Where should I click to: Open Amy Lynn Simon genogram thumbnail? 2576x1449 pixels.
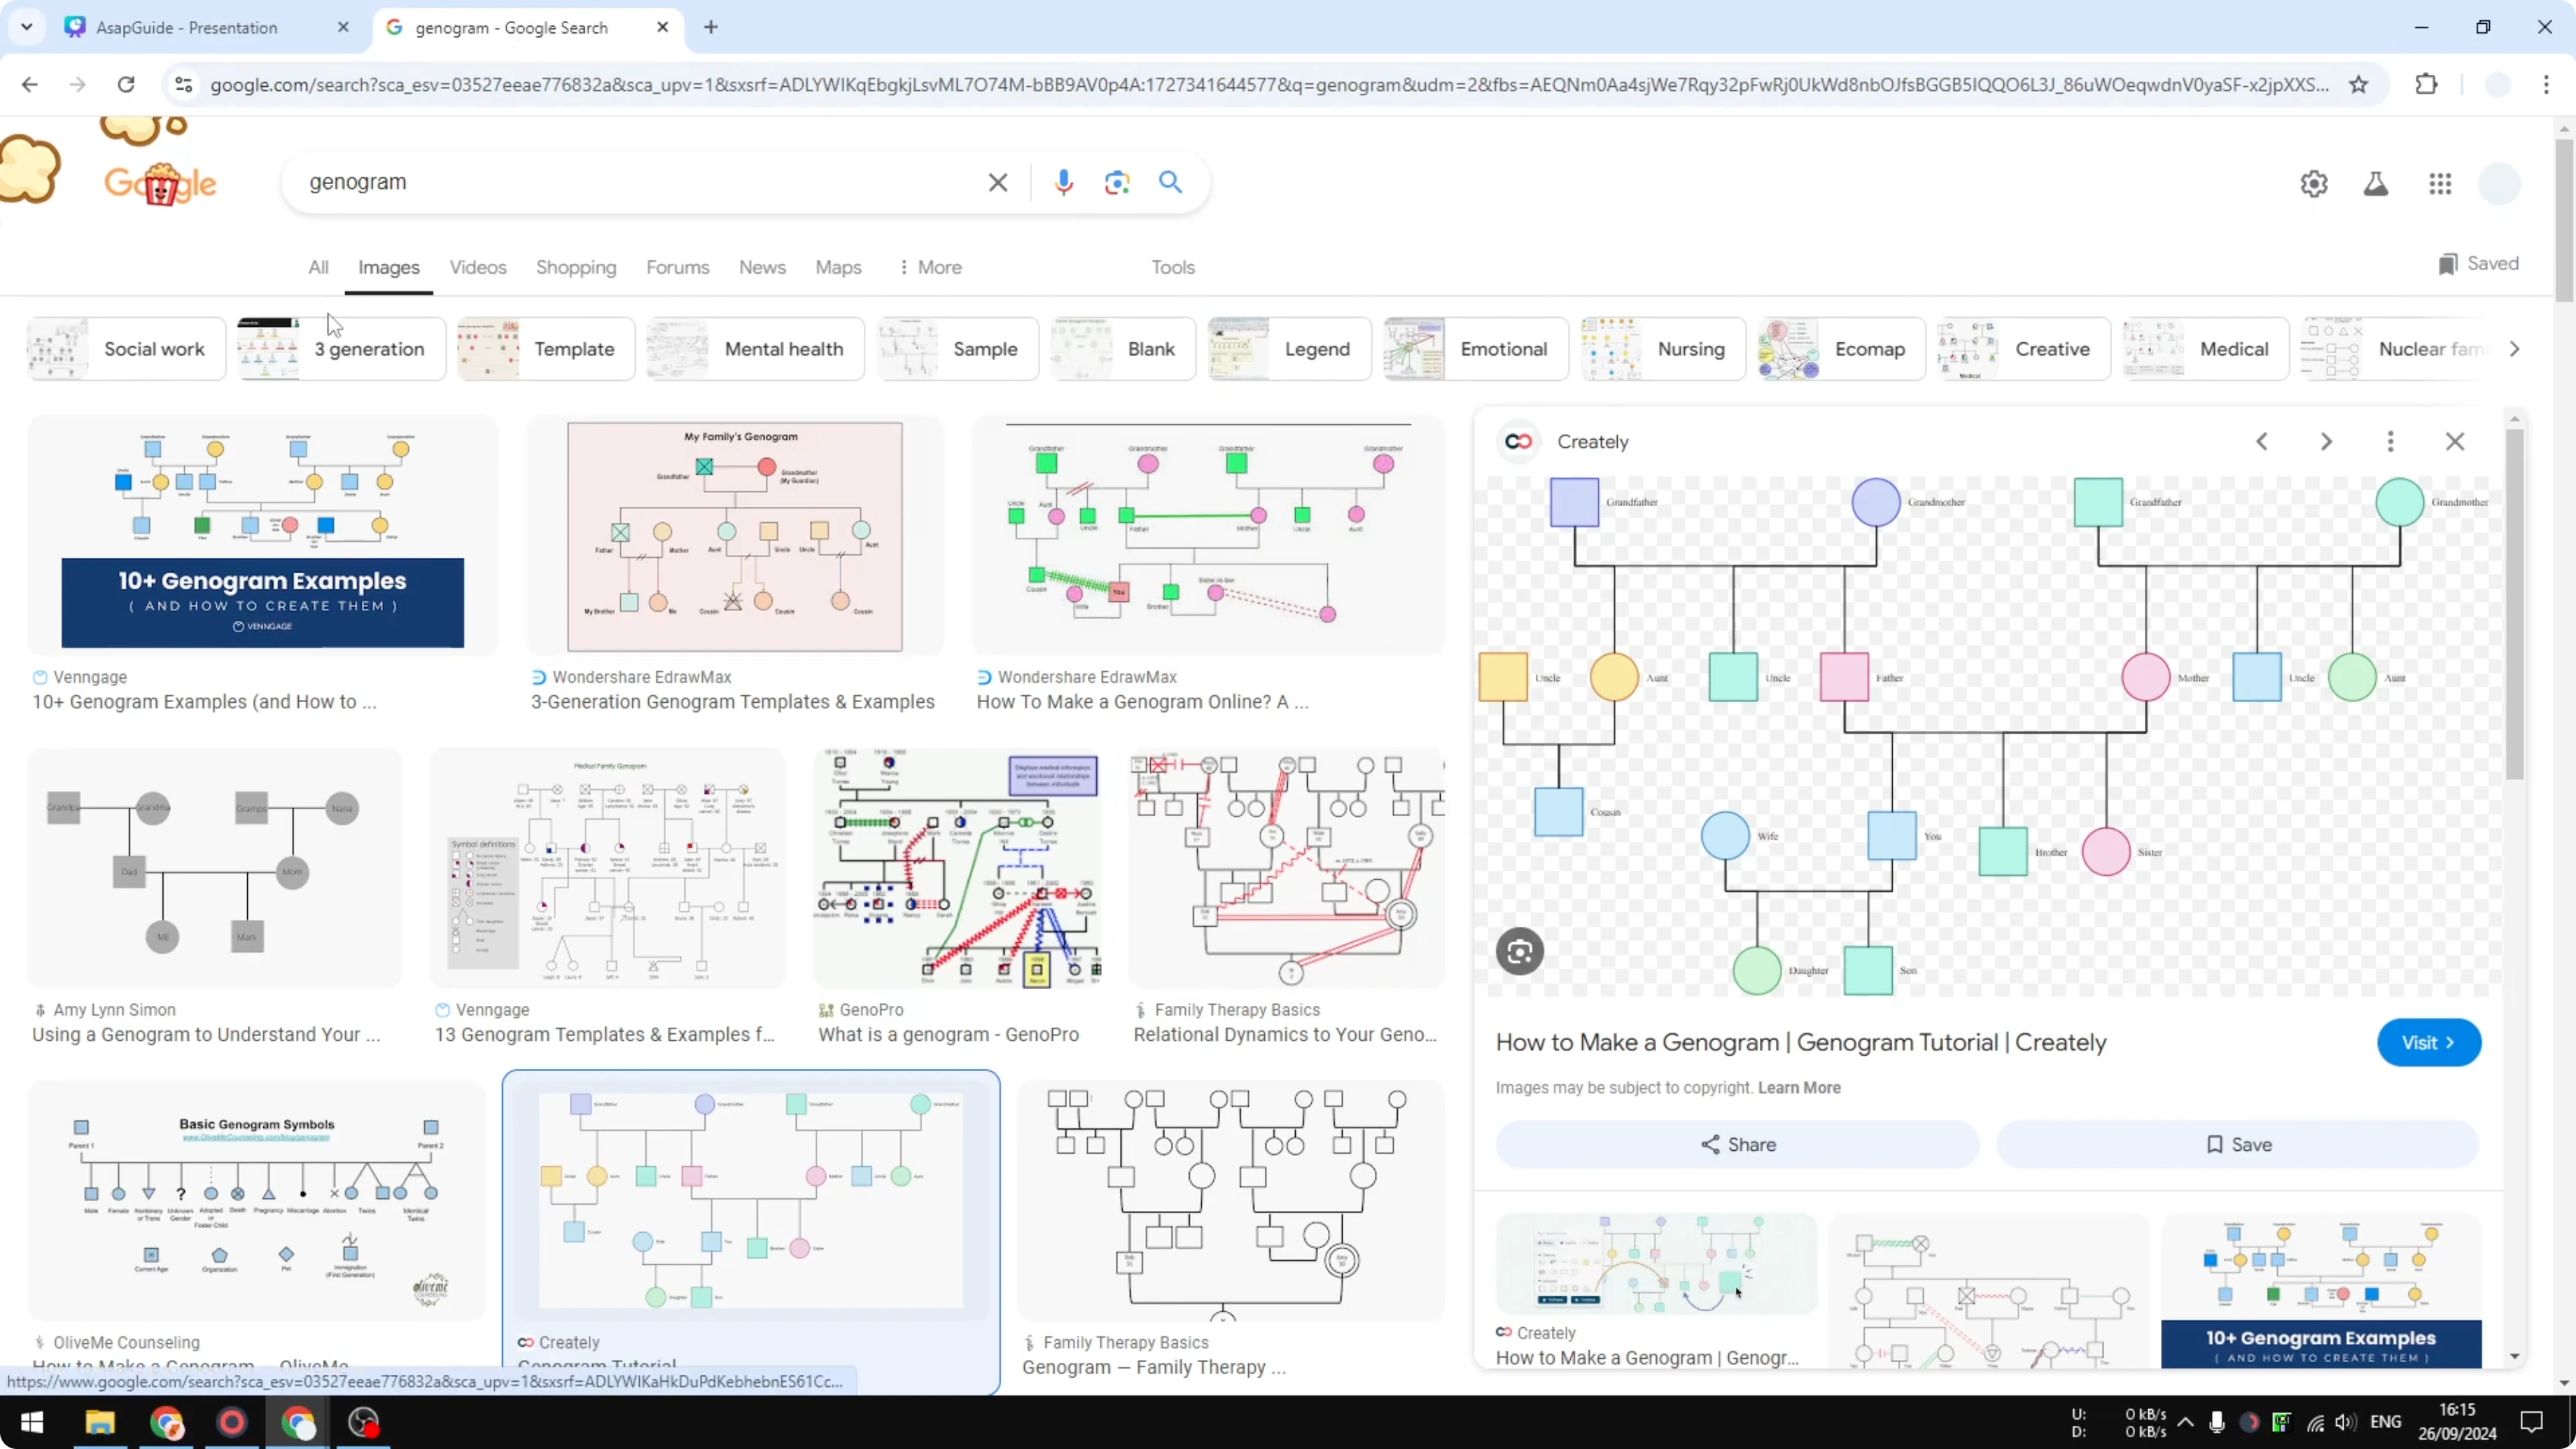[214, 868]
